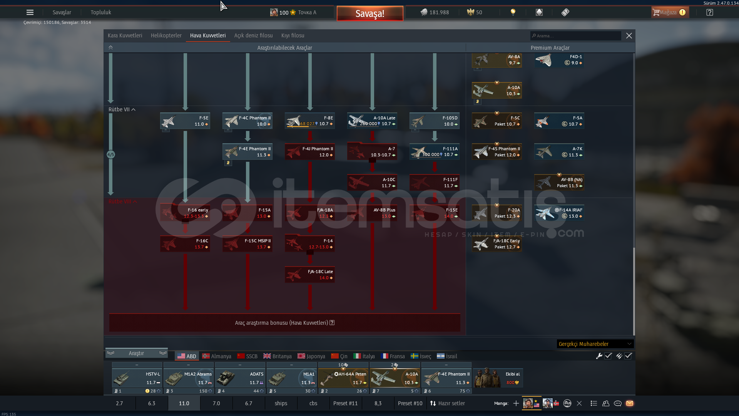Open the help question mark icon
The width and height of the screenshot is (739, 416).
(x=709, y=12)
